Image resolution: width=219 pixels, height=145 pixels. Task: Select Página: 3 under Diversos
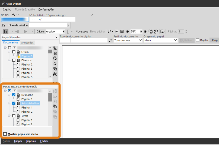(27, 69)
